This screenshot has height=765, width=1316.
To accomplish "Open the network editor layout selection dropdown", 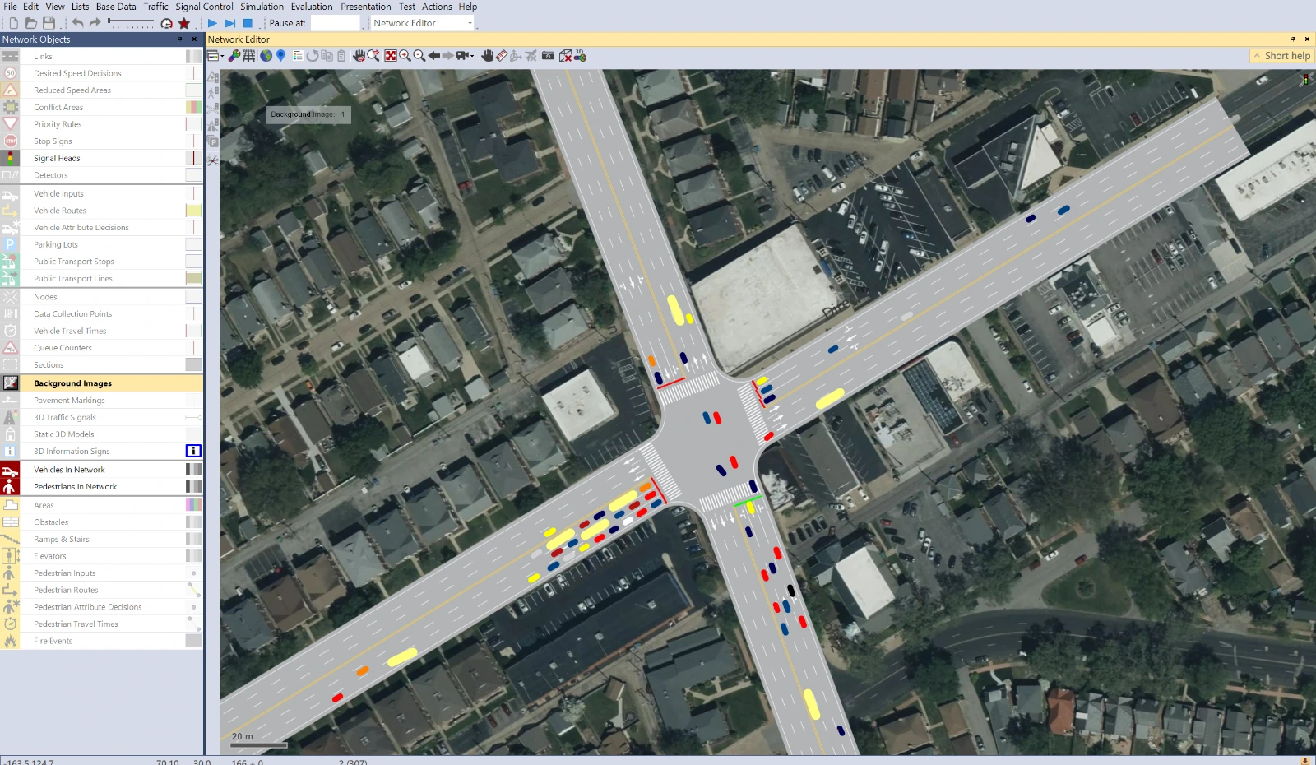I will point(217,56).
